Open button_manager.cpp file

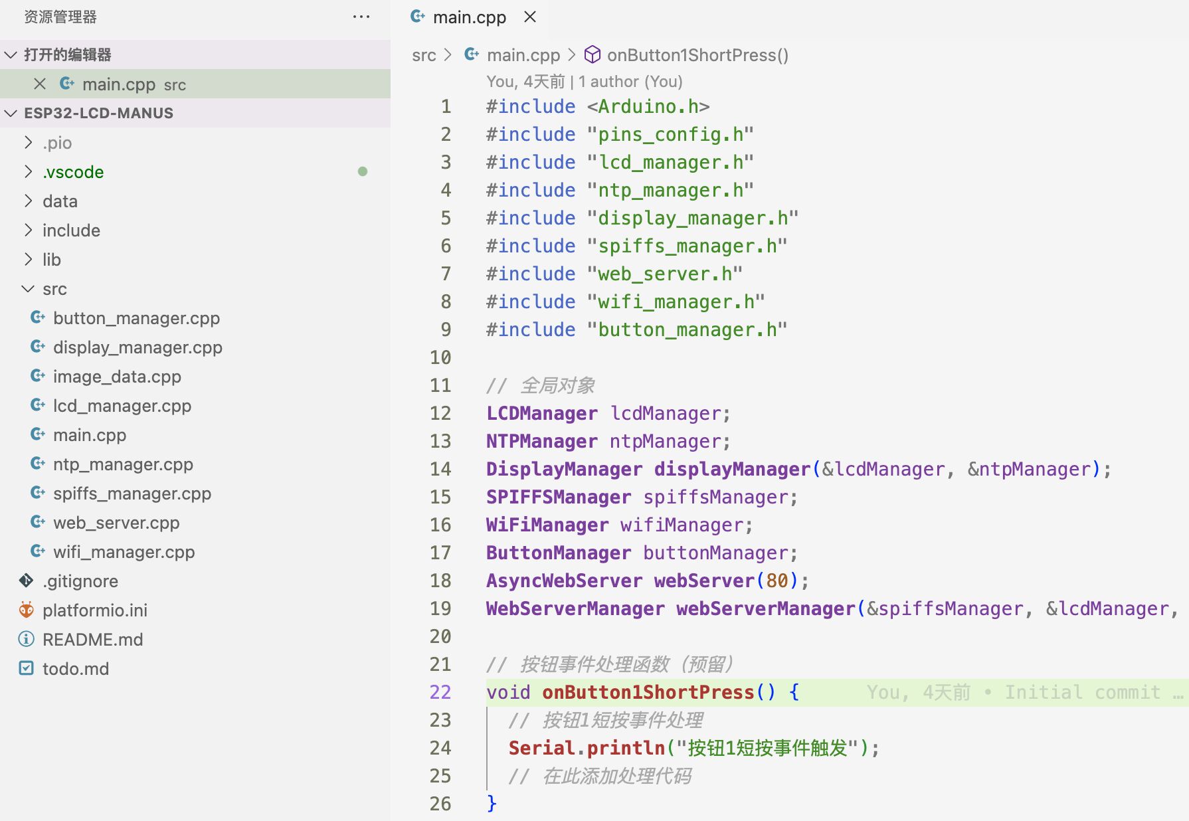tap(136, 318)
